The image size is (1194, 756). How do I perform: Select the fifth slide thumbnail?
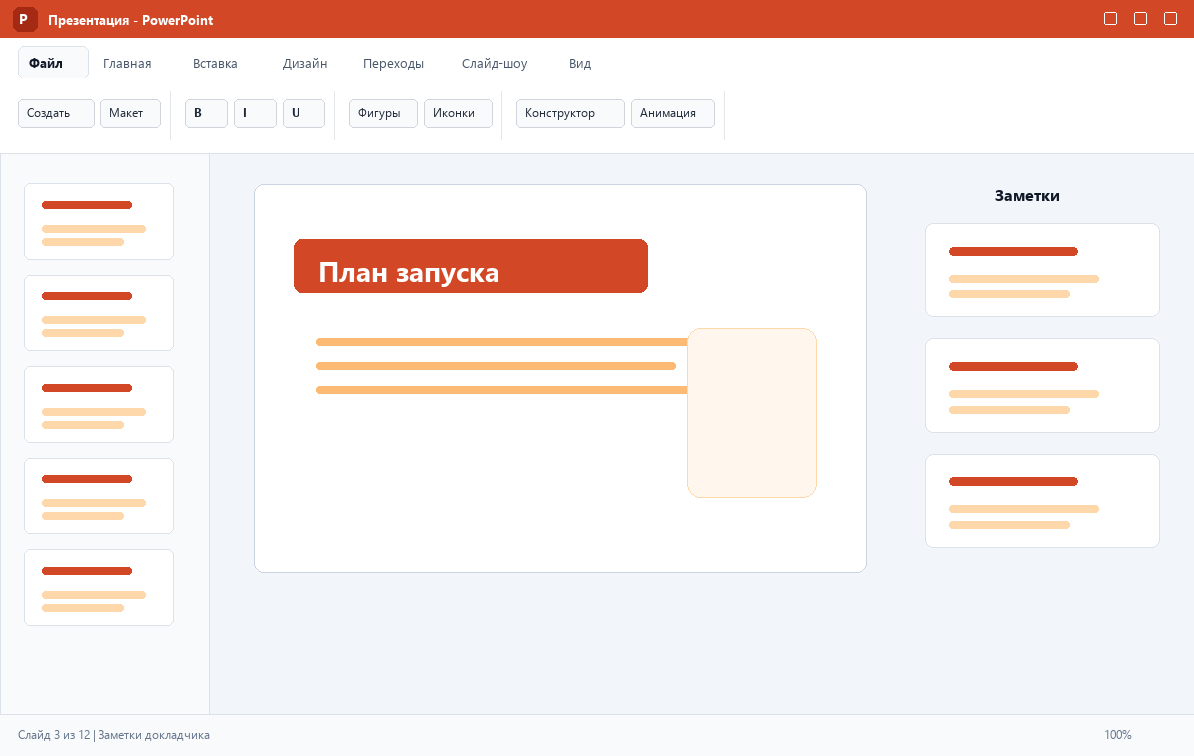click(99, 587)
